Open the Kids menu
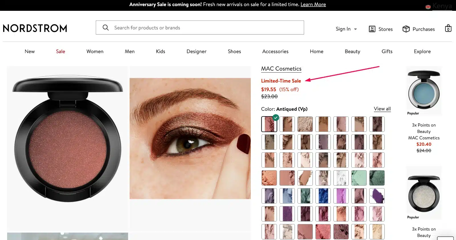This screenshot has height=240, width=456. (160, 52)
